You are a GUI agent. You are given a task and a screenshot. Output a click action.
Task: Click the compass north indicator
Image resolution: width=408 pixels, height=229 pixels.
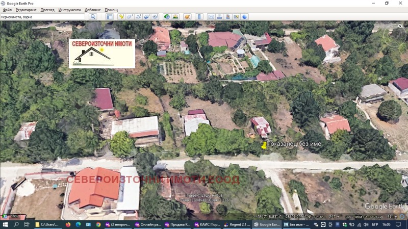pos(400,26)
